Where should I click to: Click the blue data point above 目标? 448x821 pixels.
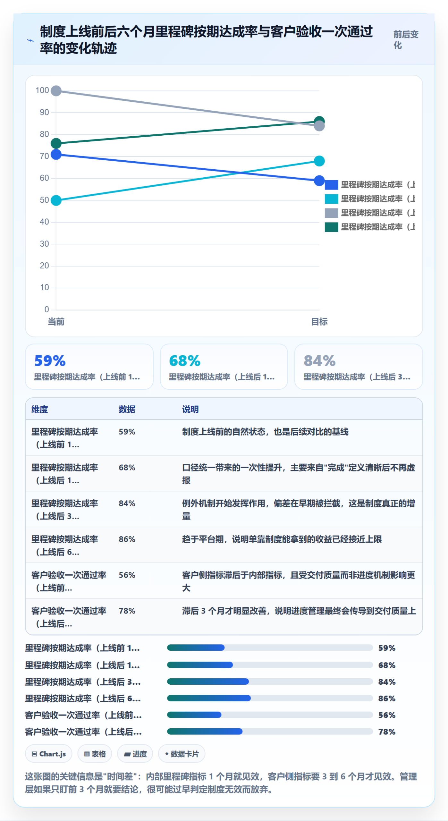coord(319,181)
